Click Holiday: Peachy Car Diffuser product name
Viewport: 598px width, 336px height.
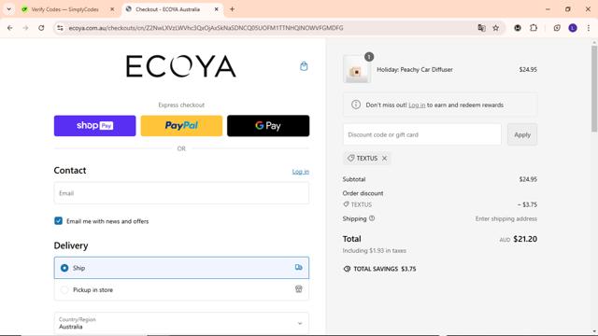(415, 69)
